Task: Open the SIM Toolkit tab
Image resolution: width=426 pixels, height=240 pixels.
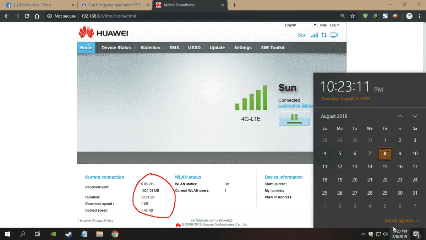Action: click(273, 48)
